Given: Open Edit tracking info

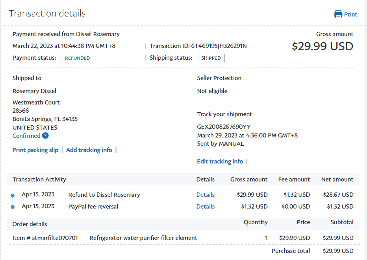Looking at the screenshot, I should [x=220, y=161].
